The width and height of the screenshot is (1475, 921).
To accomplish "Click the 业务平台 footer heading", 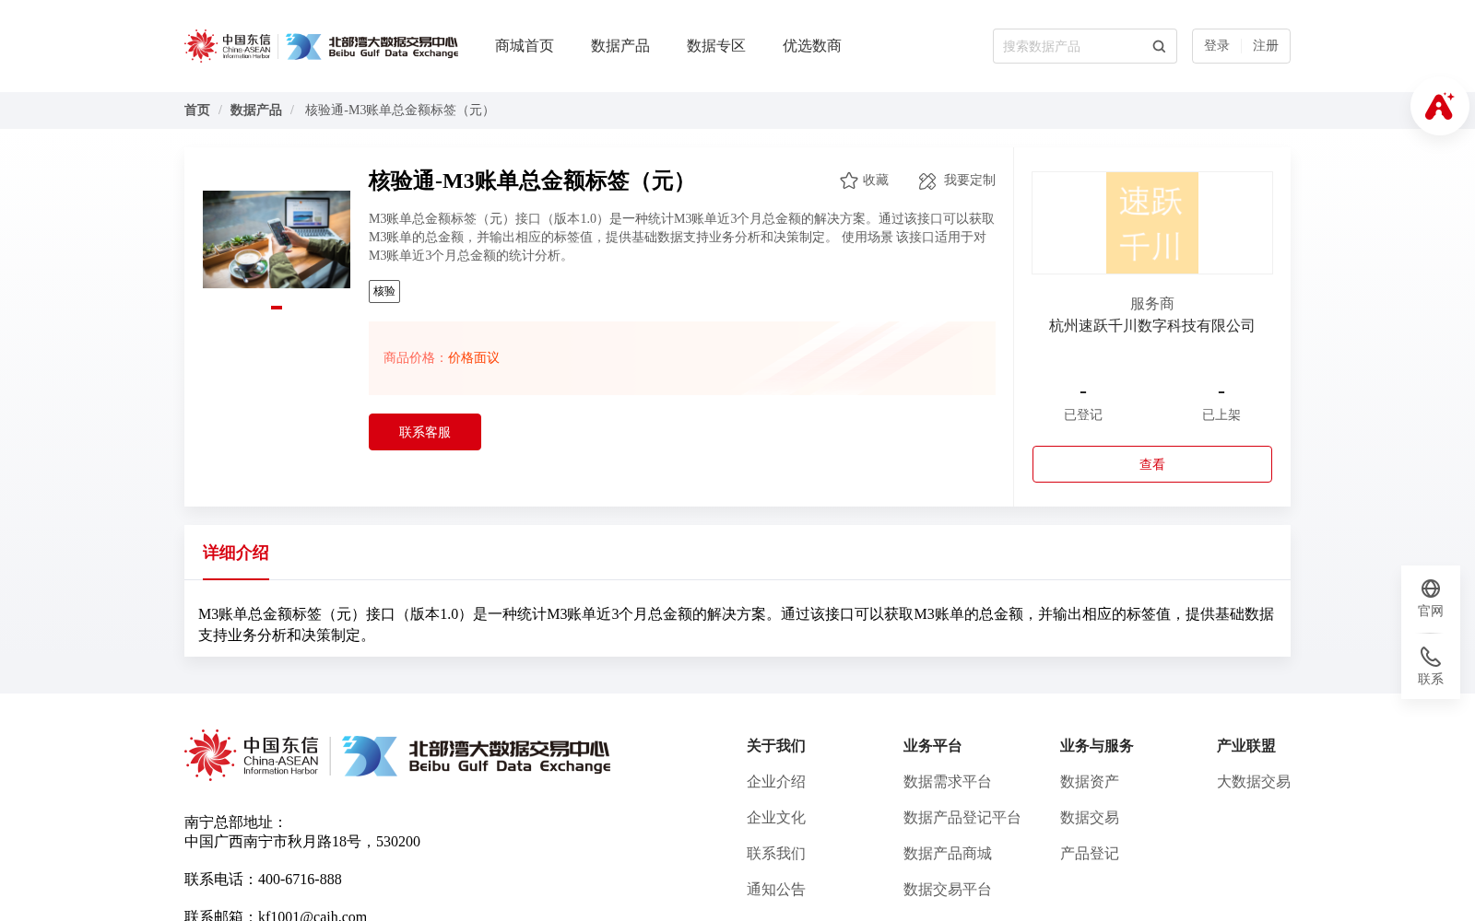I will (933, 746).
